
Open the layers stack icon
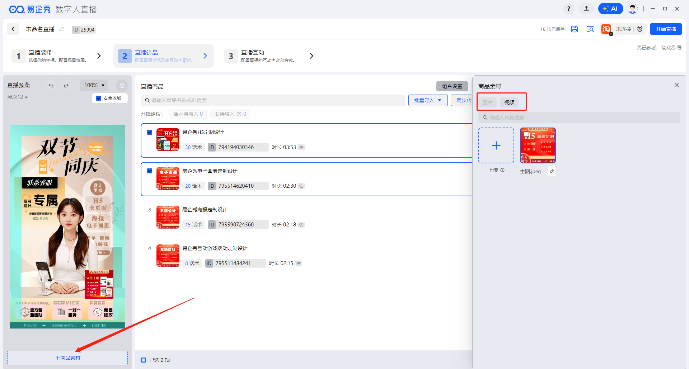122,85
